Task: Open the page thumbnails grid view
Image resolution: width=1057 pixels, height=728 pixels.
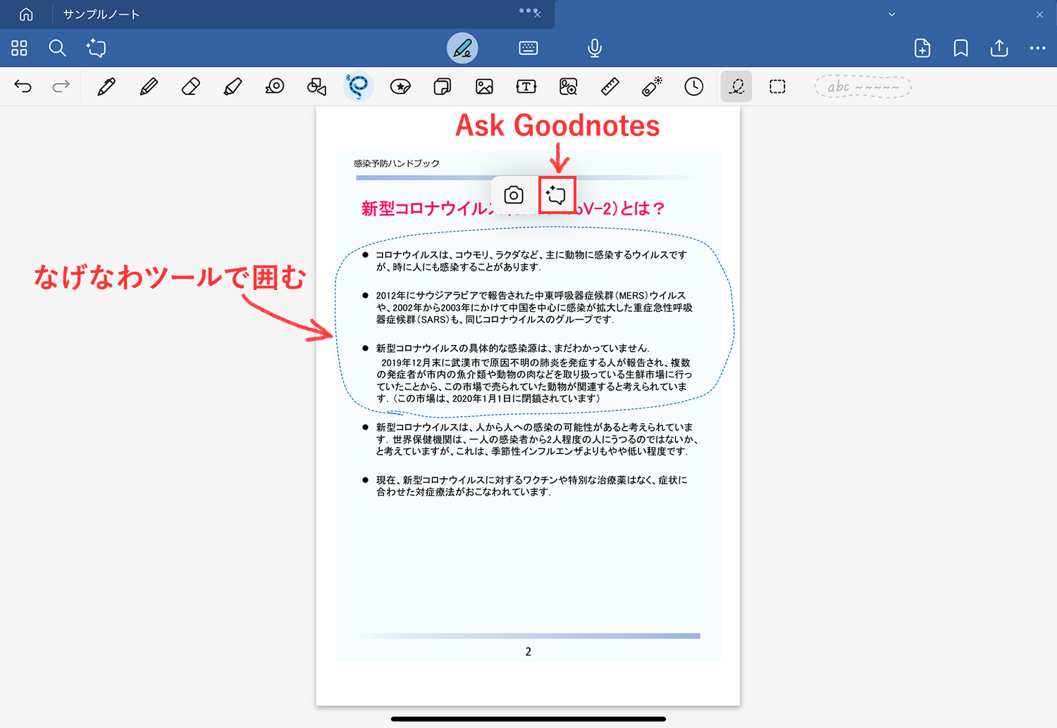Action: (20, 48)
